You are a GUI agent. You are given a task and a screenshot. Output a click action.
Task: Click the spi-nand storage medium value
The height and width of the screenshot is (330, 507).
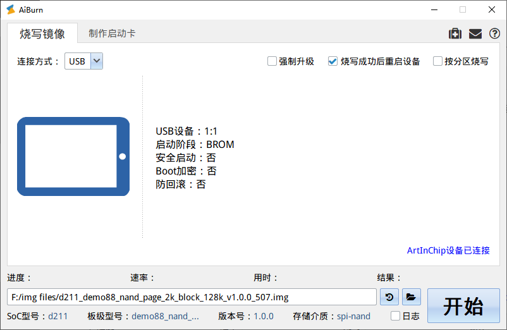click(354, 316)
